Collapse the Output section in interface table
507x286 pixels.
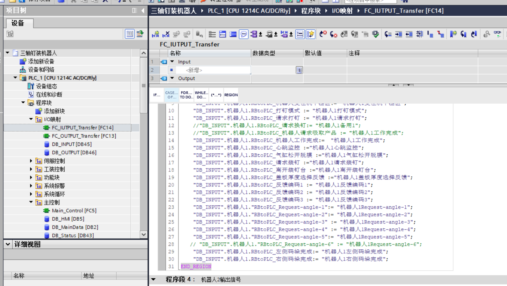tap(172, 78)
